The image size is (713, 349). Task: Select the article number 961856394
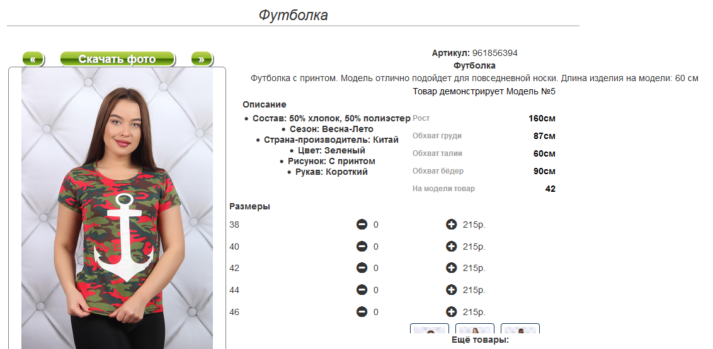coord(494,53)
